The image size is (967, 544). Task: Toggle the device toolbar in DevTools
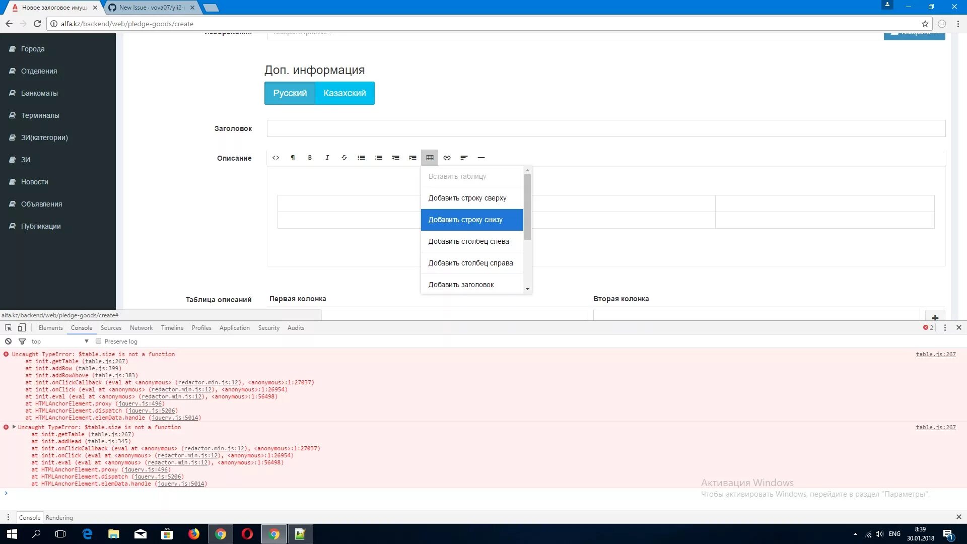22,328
